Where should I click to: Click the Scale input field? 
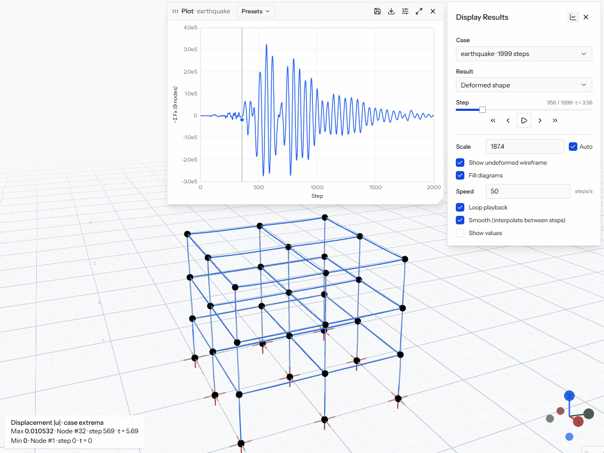click(525, 147)
